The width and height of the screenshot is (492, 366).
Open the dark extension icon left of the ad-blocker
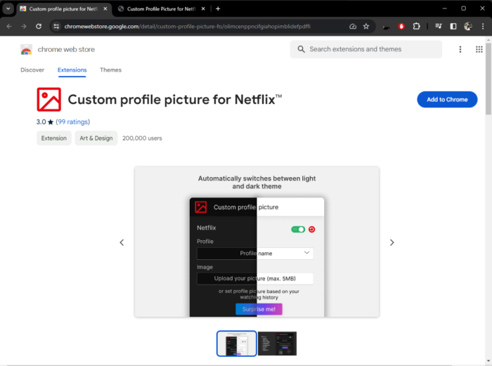click(387, 27)
